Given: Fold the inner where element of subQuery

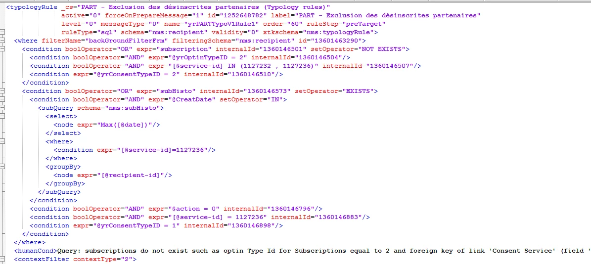Looking at the screenshot, I should tap(2, 141).
